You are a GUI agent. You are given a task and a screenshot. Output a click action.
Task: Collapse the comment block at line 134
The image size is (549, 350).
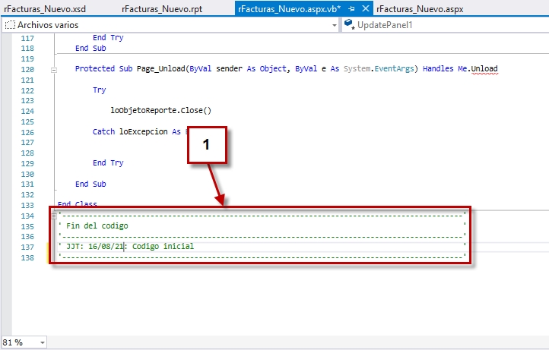click(53, 215)
